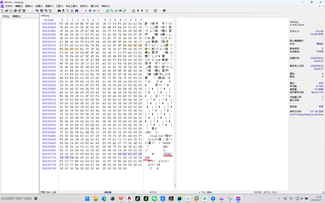Click the C:\Kali_Share path text
Image resolution: width=325 pixels, height=203 pixels.
297,25
